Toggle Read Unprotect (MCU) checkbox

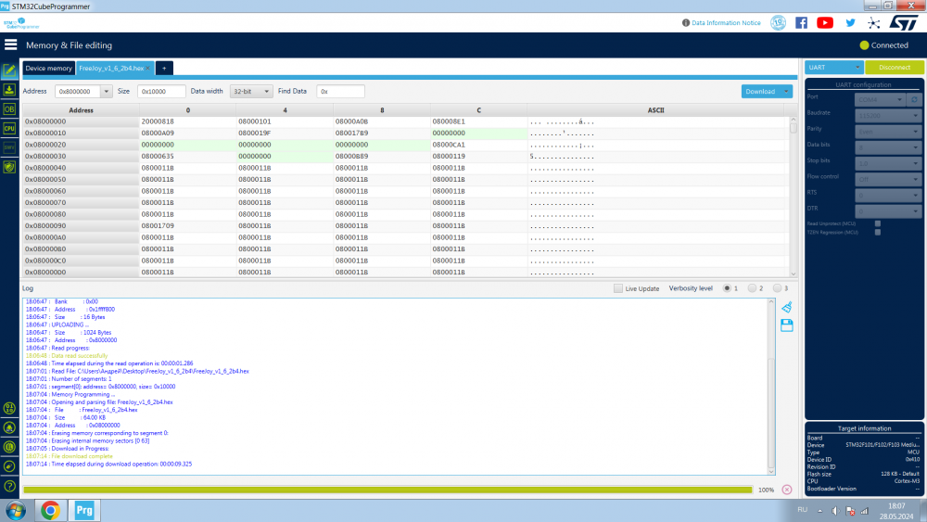point(877,223)
